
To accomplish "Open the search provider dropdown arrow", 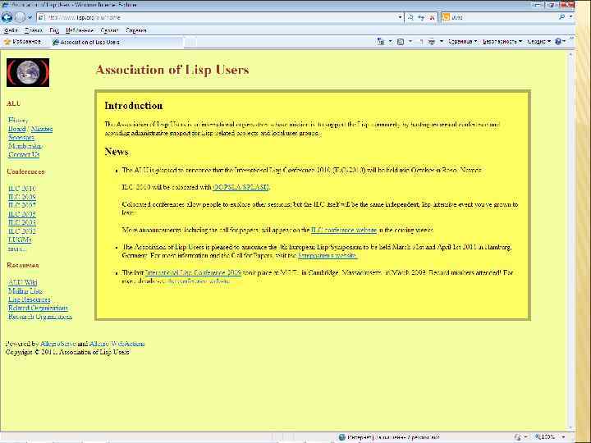I will (x=570, y=17).
